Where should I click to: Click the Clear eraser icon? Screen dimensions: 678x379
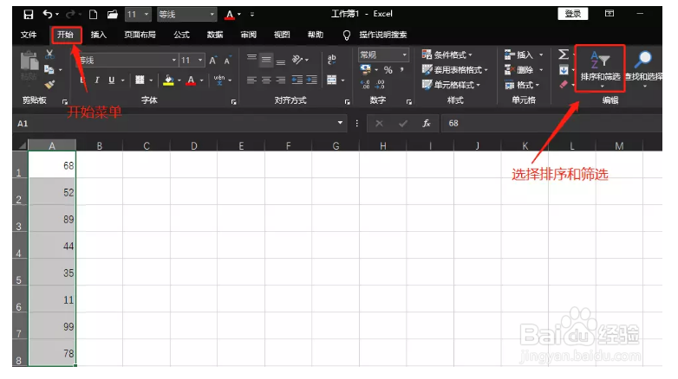point(564,84)
